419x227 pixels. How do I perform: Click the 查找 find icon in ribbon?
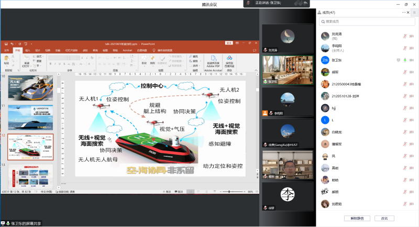[192, 56]
